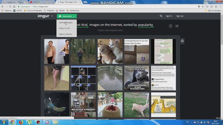
Task: Open the Mail.Ru bookmark
Action: [18, 10]
